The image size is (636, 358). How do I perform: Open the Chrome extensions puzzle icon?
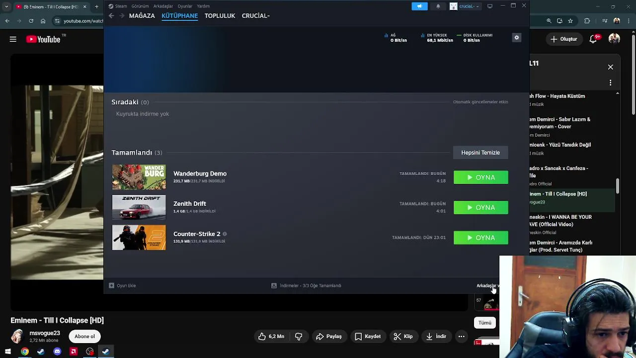(x=587, y=21)
